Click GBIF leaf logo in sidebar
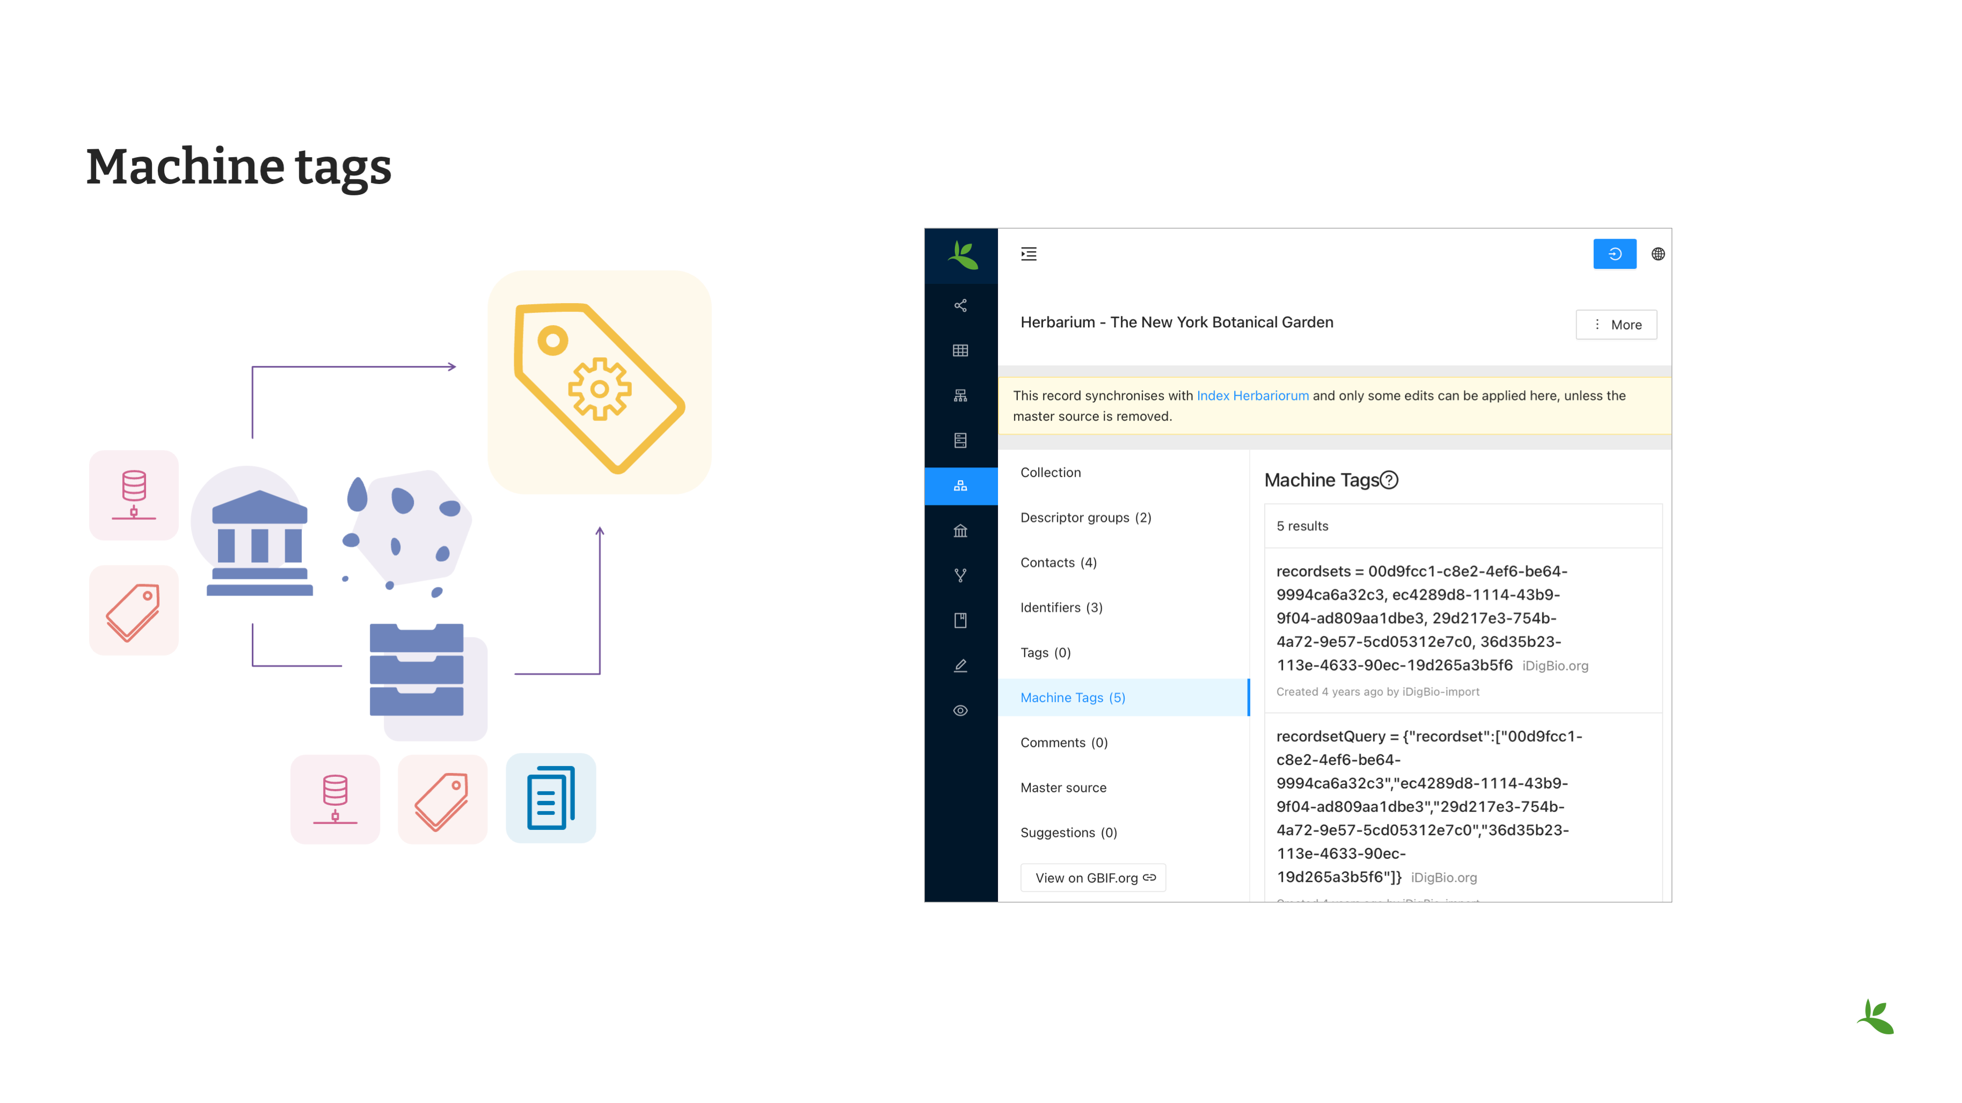This screenshot has width=1962, height=1103. point(962,256)
